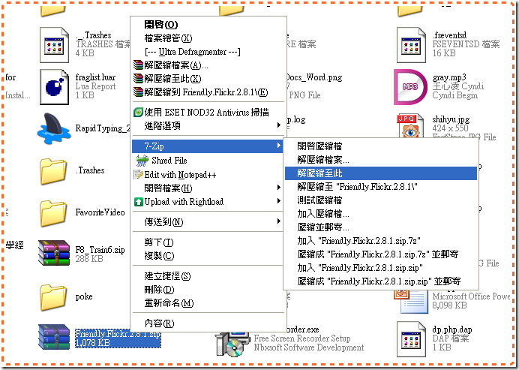
Task: Select the Ultra Defragmenter menu entry
Action: (208, 52)
